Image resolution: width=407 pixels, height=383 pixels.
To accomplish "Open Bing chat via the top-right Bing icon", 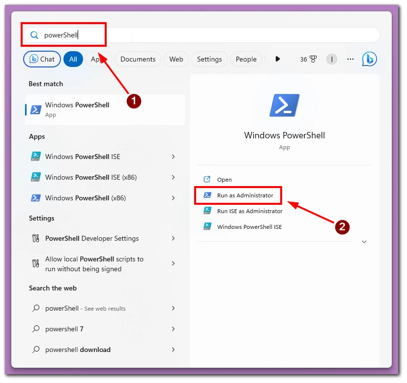I will 369,59.
